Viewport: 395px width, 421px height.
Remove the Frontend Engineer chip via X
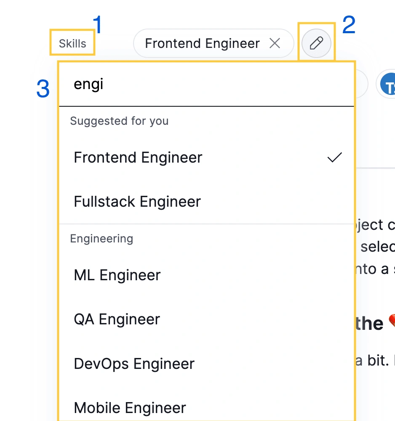click(x=275, y=43)
